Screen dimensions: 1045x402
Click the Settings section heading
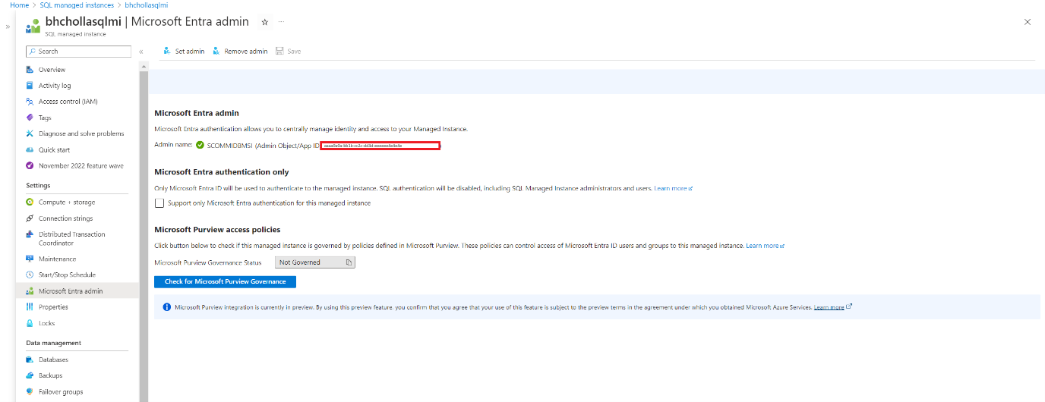38,185
